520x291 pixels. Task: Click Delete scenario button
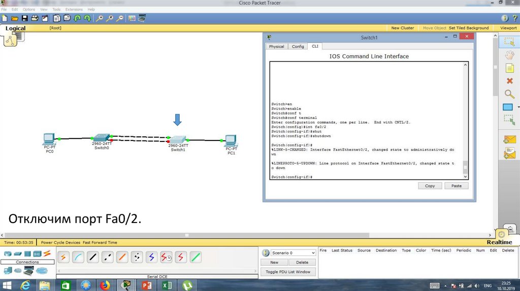[302, 262]
